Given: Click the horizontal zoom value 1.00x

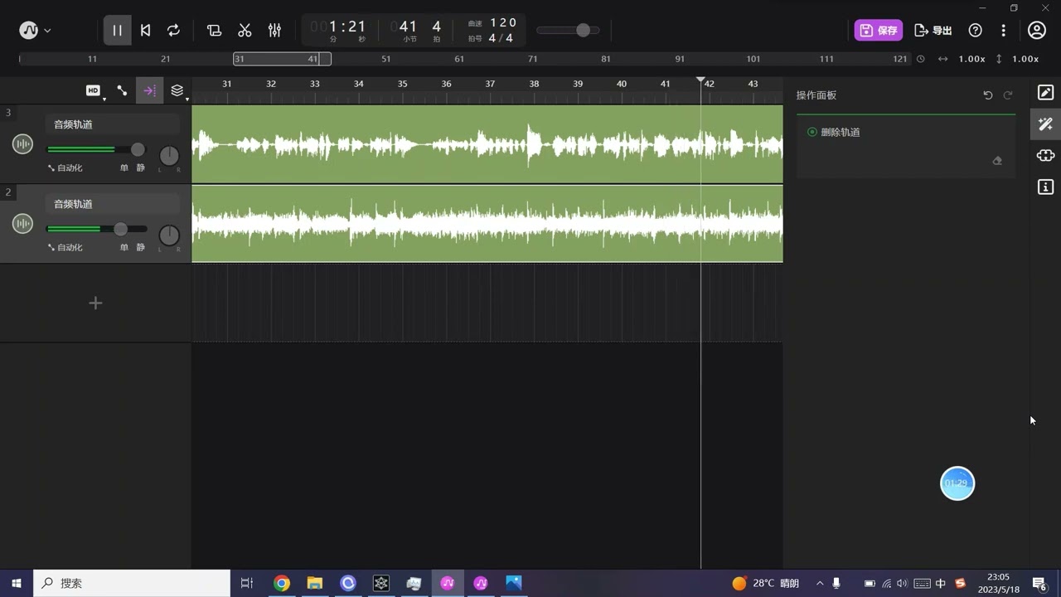Looking at the screenshot, I should pyautogui.click(x=971, y=59).
